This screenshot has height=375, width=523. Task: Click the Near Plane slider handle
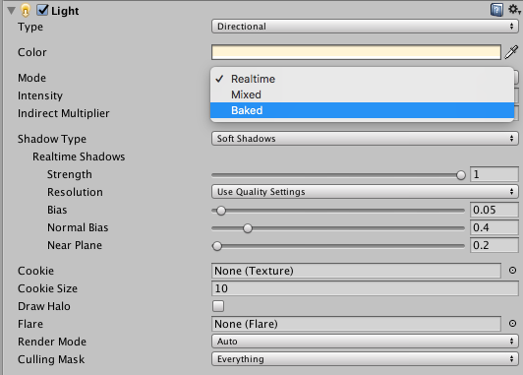click(x=217, y=246)
